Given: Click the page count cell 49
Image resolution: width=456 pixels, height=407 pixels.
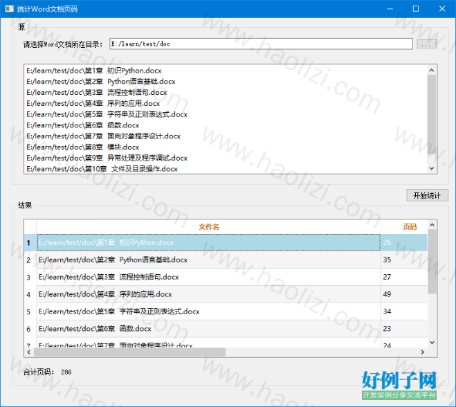Looking at the screenshot, I should coord(404,294).
